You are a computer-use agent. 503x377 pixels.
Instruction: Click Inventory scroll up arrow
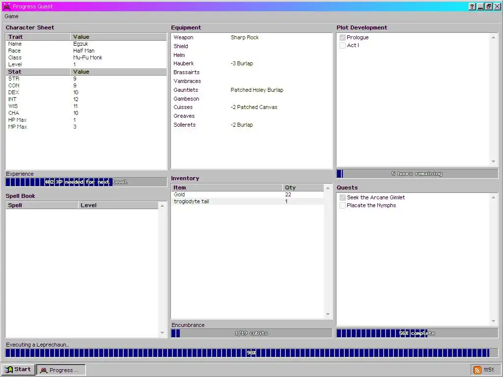pos(328,188)
